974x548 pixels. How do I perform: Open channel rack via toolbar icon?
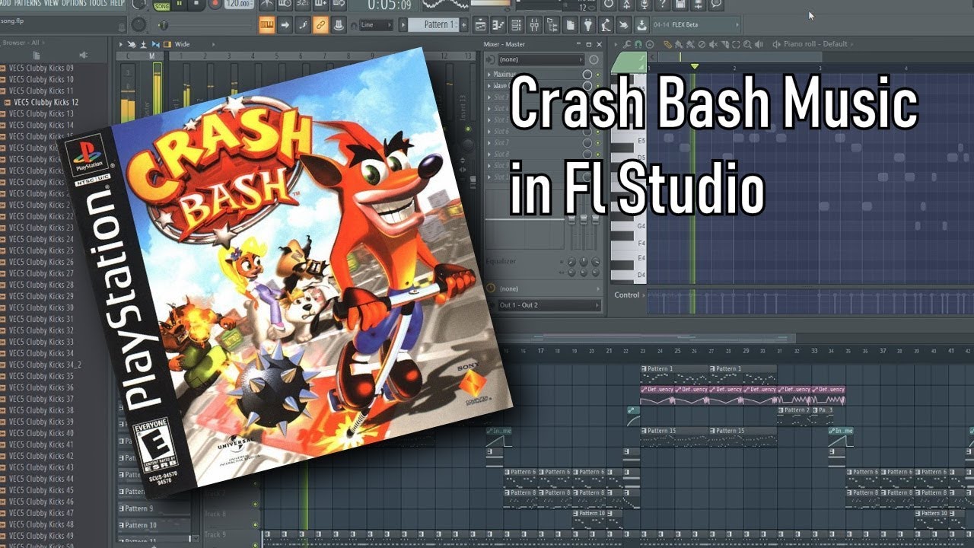516,25
